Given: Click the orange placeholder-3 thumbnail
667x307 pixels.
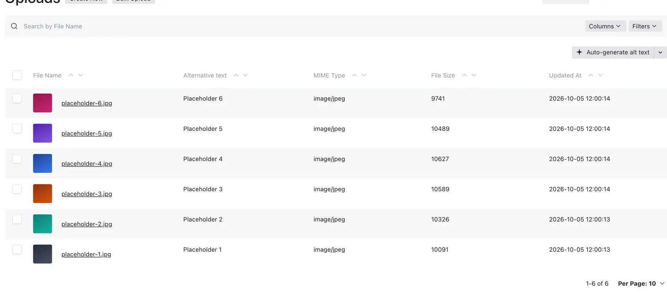Looking at the screenshot, I should [x=43, y=193].
